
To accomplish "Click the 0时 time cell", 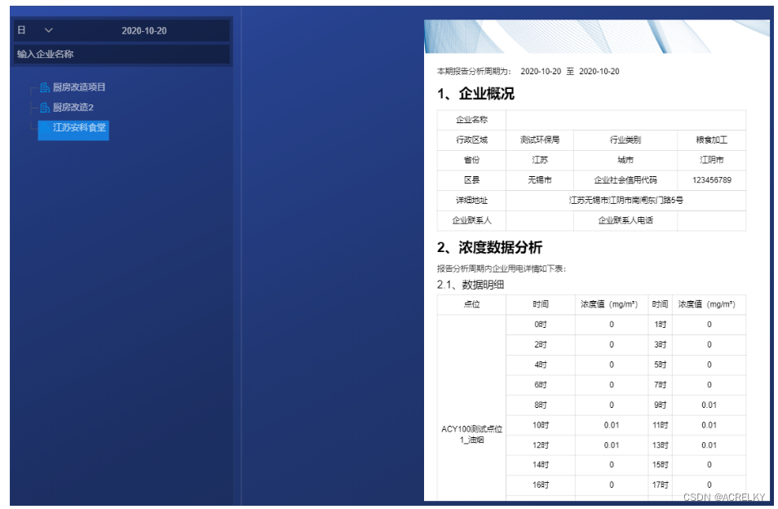I will (x=541, y=325).
